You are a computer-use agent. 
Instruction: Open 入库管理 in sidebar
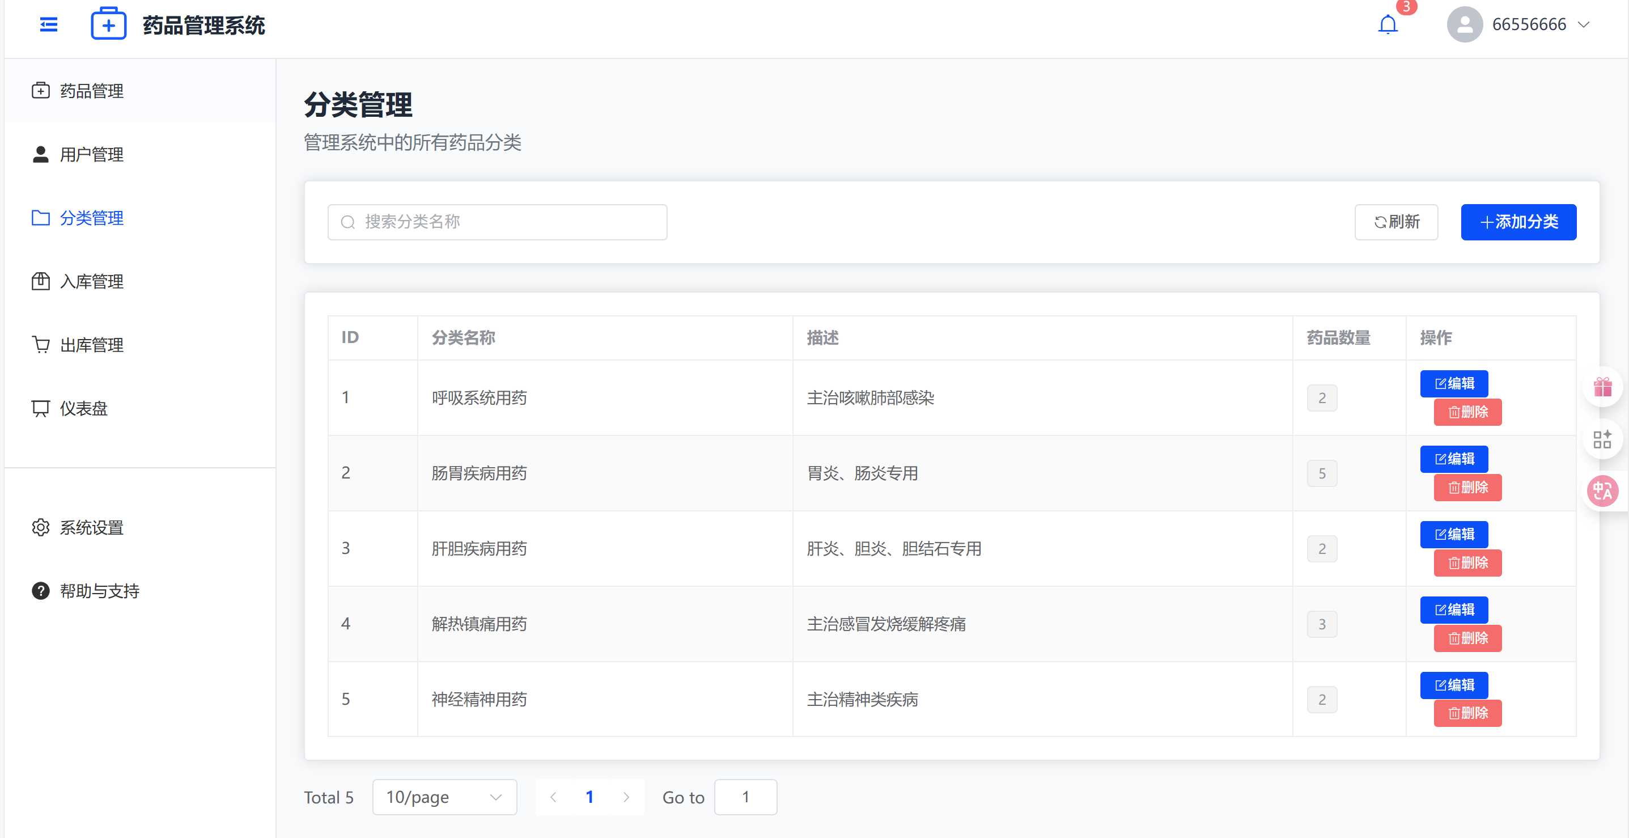click(x=91, y=281)
